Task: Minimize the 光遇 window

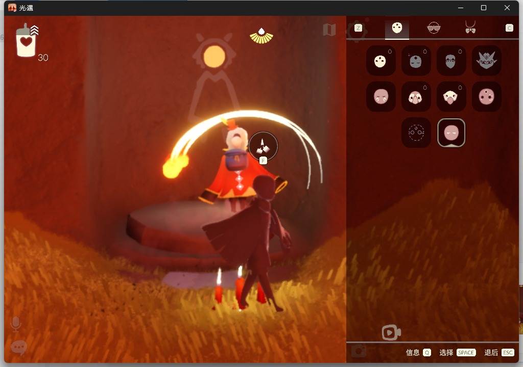Action: [x=461, y=8]
